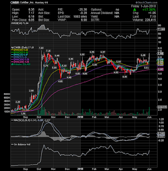Screen dimensions: 168x171
Task: Click the 6.85 price annotation
Action: [92, 52]
